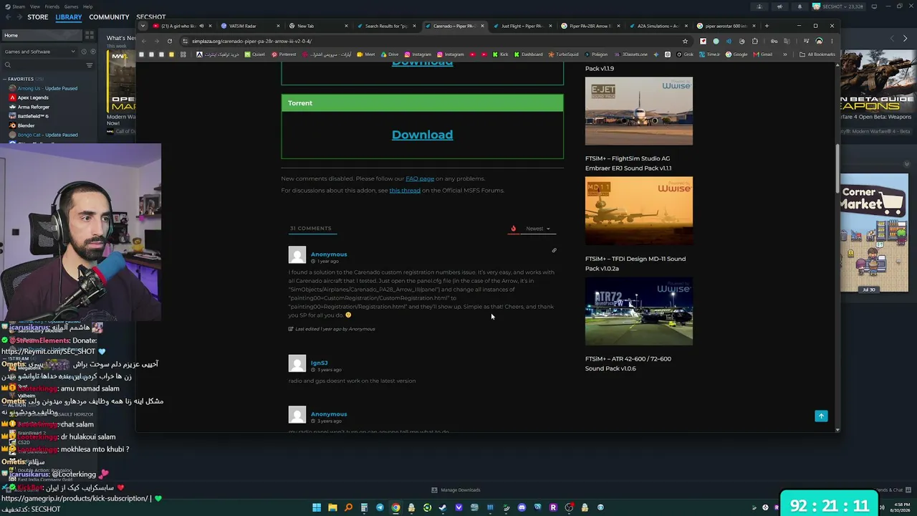917x516 pixels.
Task: Open the Steam LIBRARY tab
Action: coord(69,17)
